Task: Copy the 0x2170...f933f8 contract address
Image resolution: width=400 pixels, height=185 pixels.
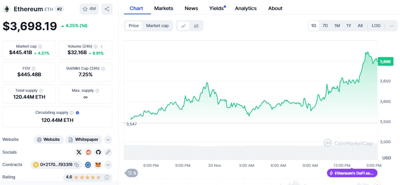Action: point(77,165)
